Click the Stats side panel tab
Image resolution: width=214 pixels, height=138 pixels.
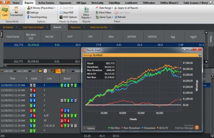[x=2, y=34]
